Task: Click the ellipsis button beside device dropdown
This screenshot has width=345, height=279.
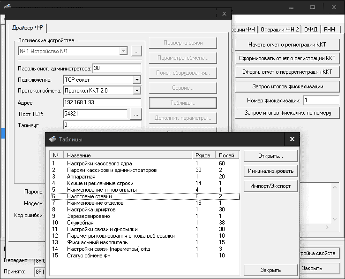Action: (136, 51)
